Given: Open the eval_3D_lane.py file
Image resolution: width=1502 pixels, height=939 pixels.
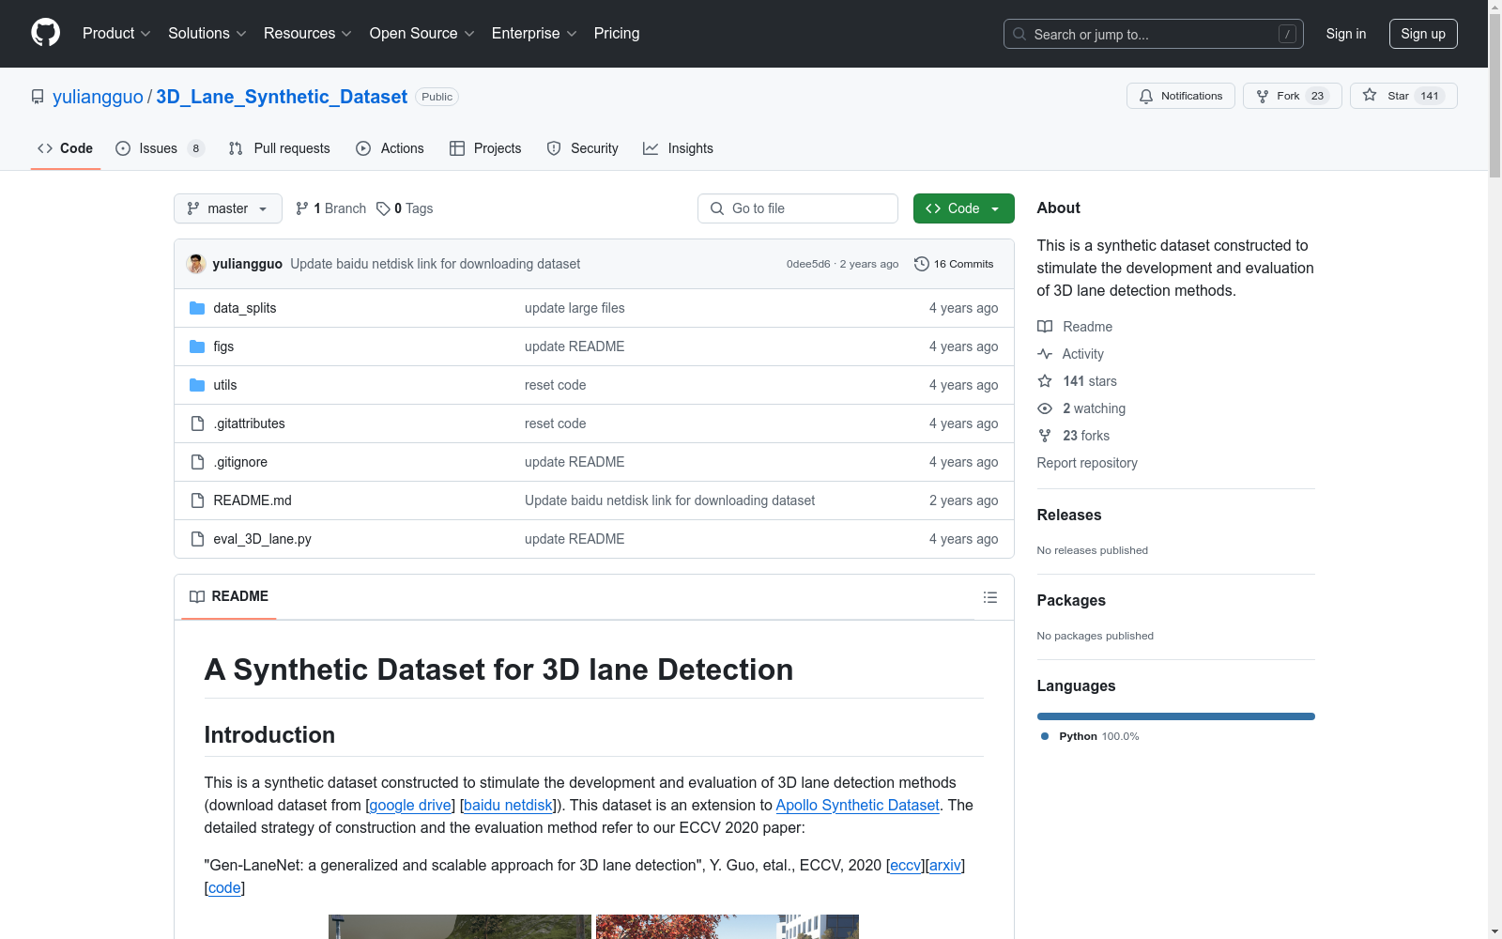Looking at the screenshot, I should click(262, 539).
